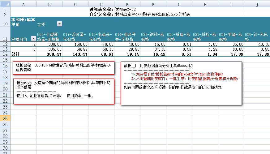Select the 模板说明 description text box

pyautogui.click(x=64, y=91)
